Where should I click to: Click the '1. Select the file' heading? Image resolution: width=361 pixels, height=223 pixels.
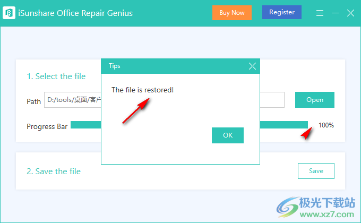point(56,76)
